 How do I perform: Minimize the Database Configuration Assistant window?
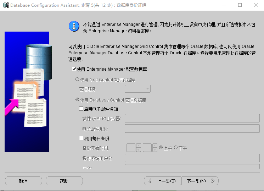(224, 5)
